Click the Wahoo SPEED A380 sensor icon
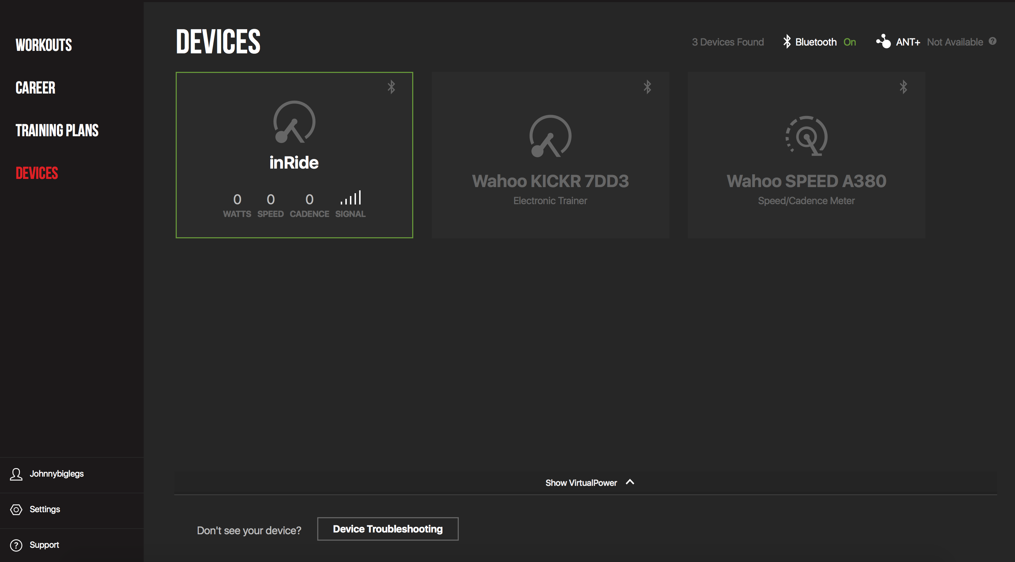The image size is (1015, 562). [806, 136]
